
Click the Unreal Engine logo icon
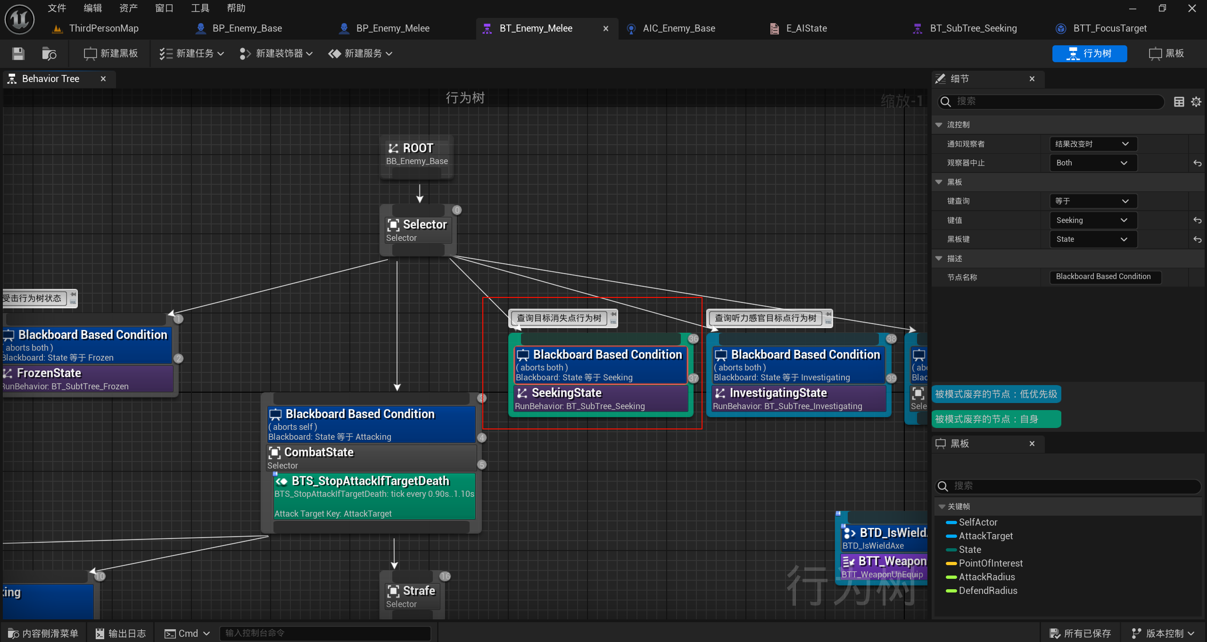point(19,19)
